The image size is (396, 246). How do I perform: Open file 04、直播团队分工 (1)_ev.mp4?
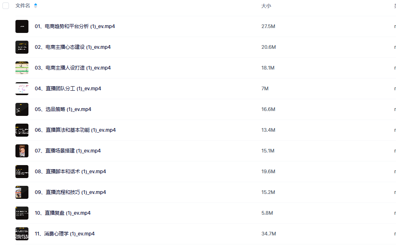coord(68,89)
